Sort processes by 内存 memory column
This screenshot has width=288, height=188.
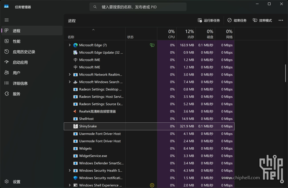point(190,34)
